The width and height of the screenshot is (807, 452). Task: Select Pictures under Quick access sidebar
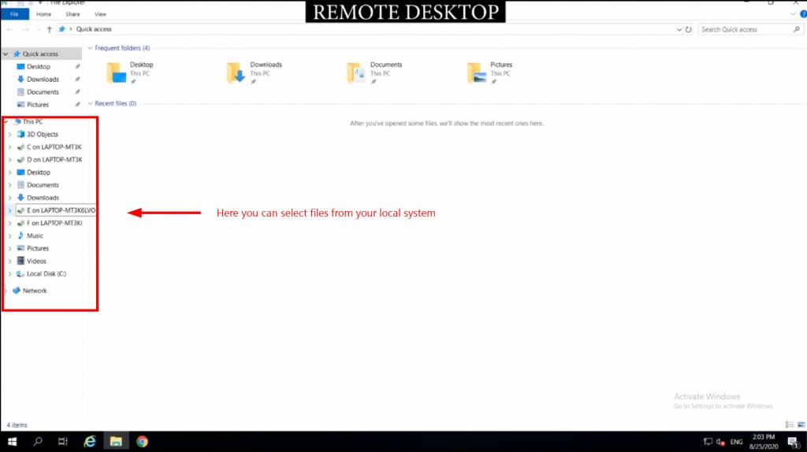38,105
